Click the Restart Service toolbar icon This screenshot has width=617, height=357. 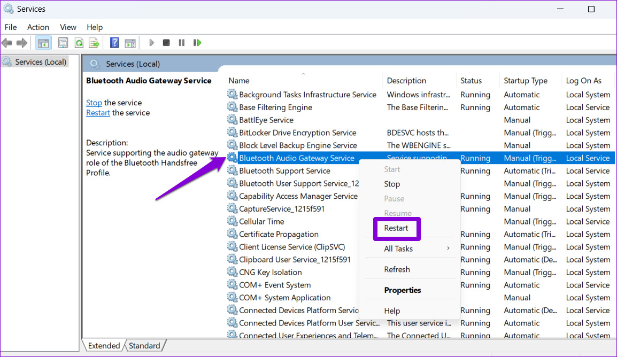click(x=197, y=42)
